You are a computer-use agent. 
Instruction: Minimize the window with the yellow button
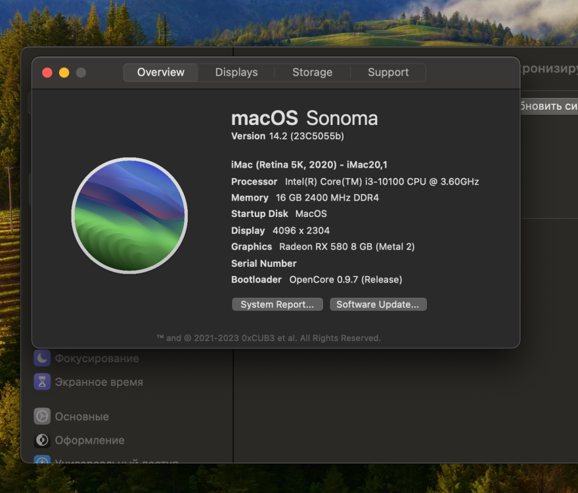pos(64,73)
